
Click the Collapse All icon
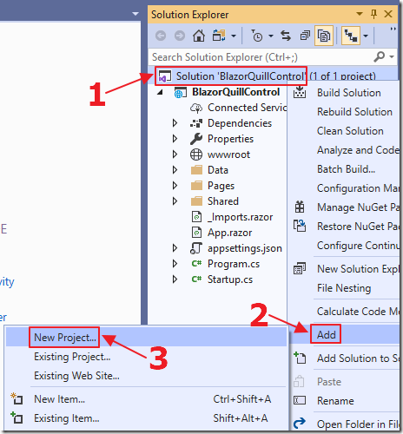tap(305, 36)
